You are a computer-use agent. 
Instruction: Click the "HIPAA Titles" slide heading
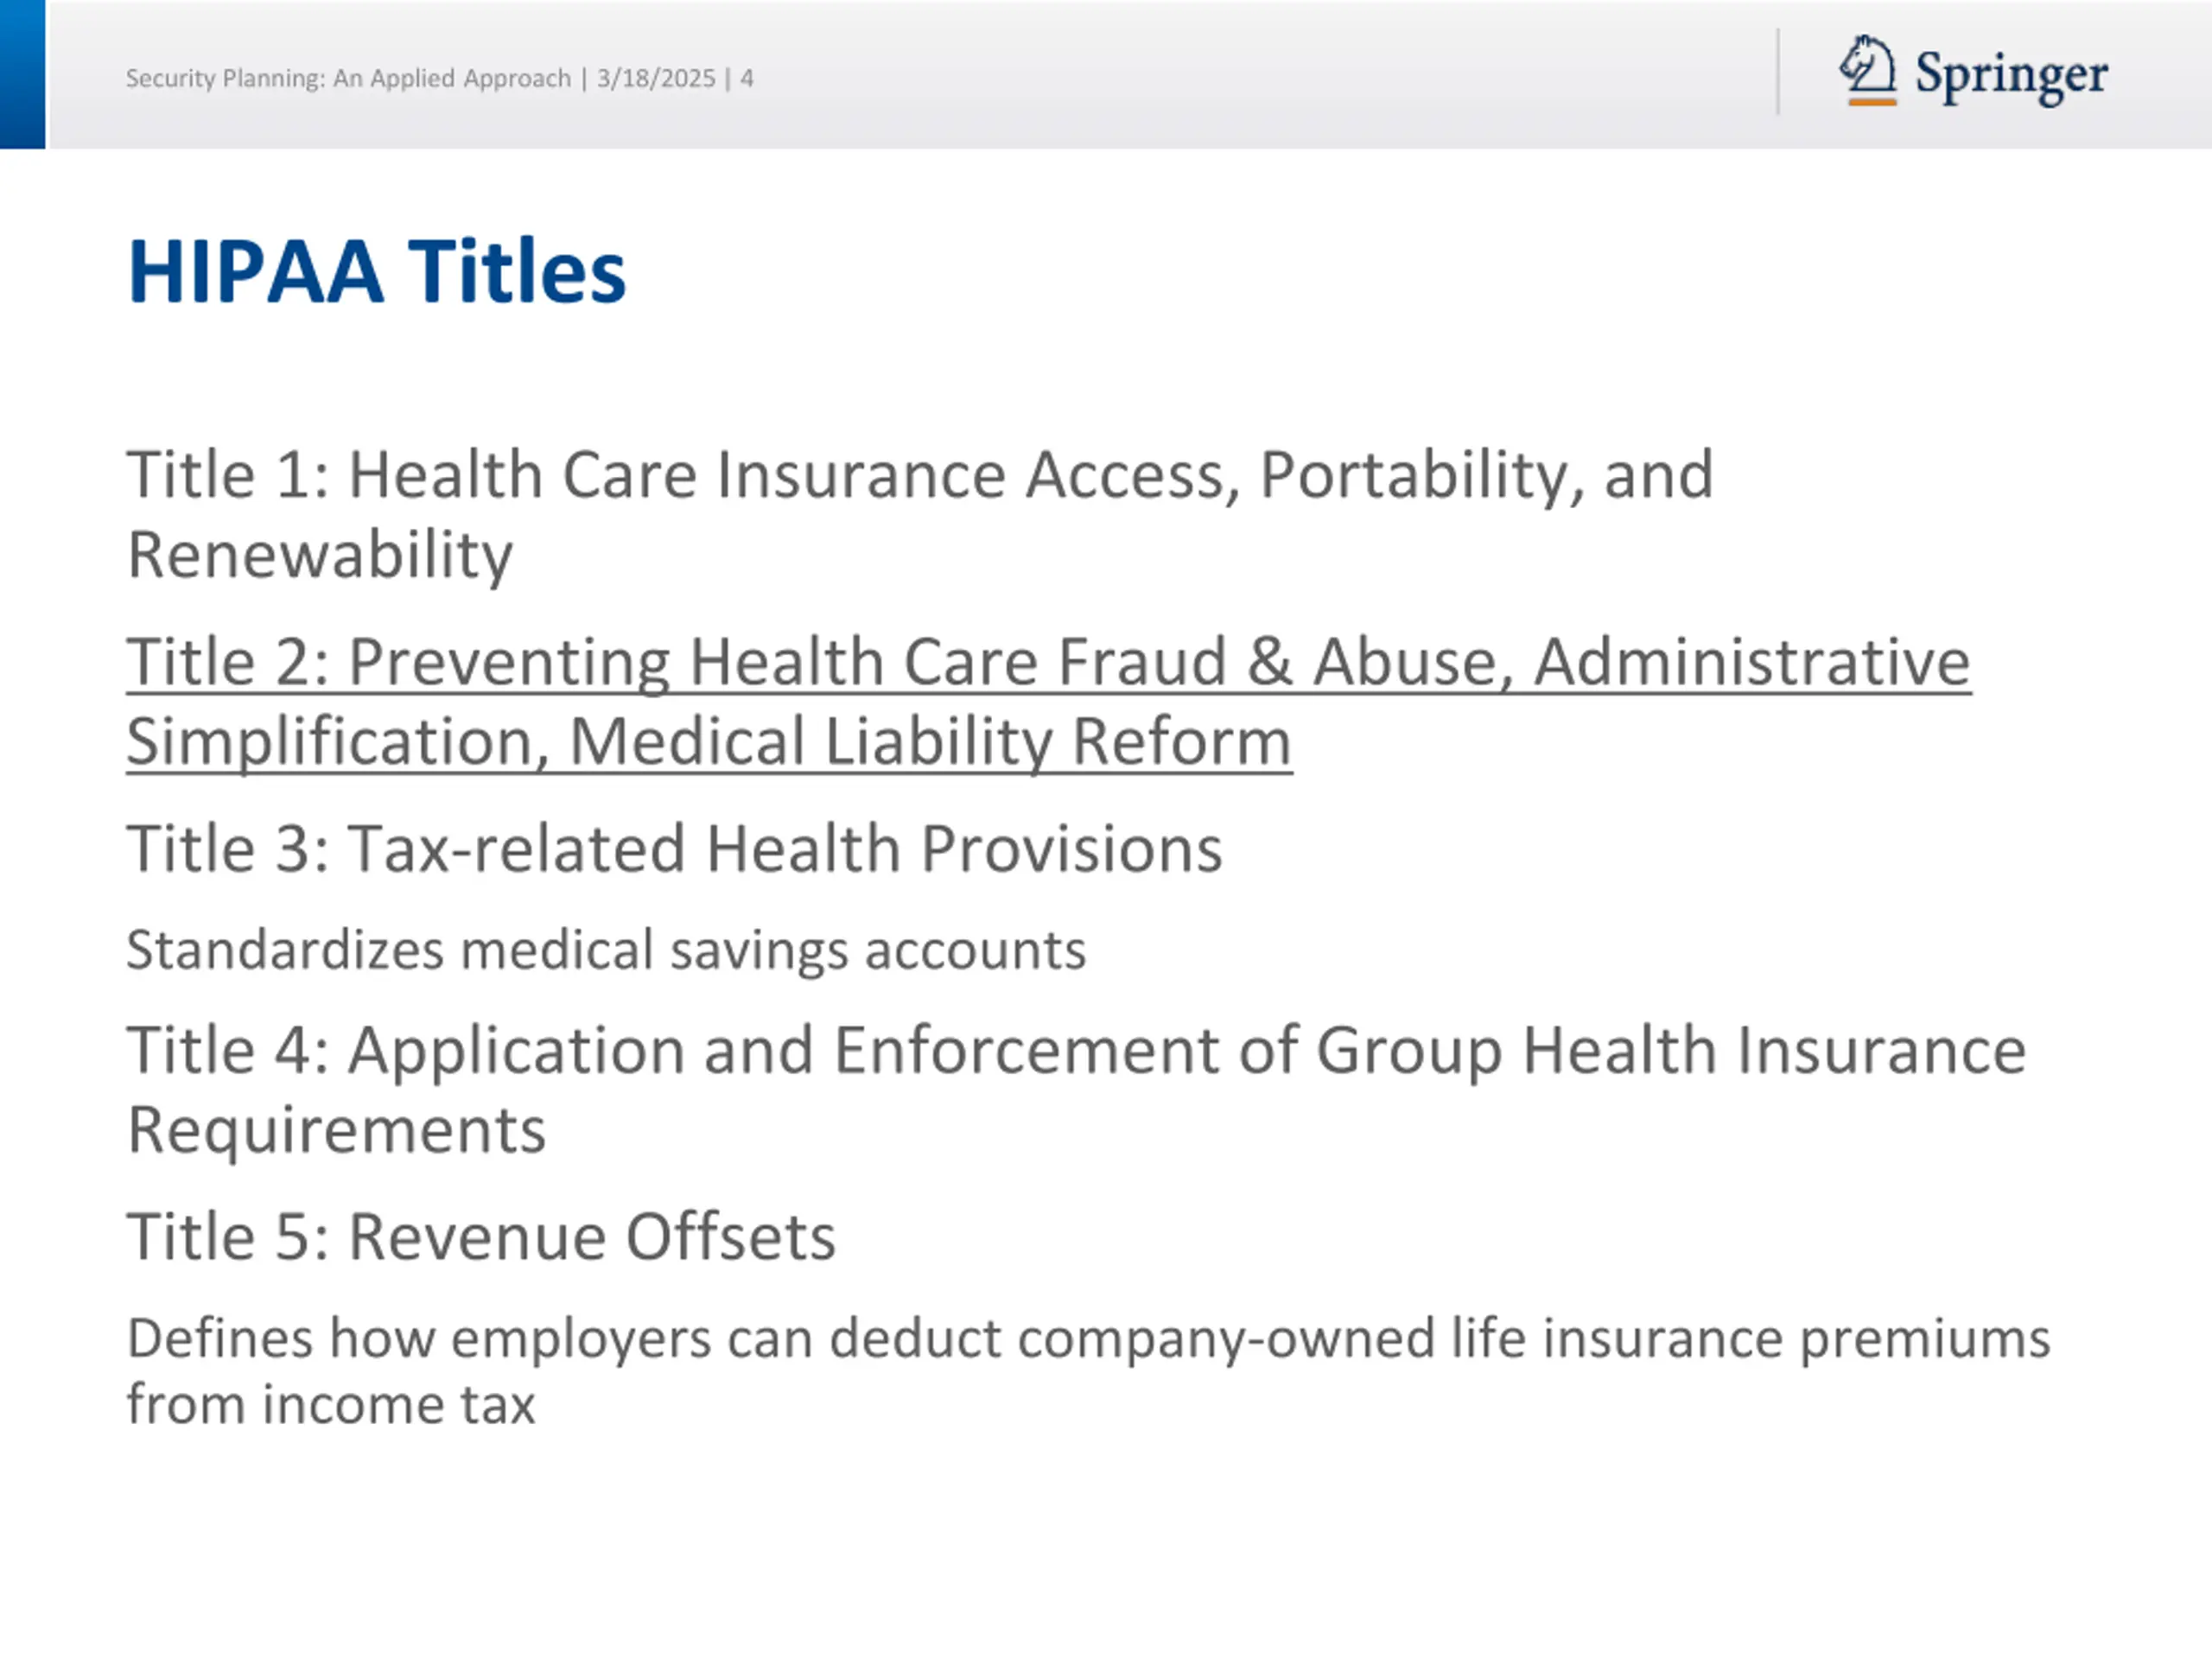pyautogui.click(x=376, y=271)
